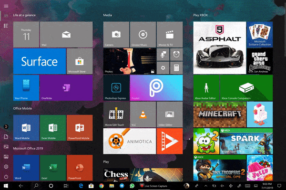Click the Power button in the sidebar
This screenshot has height=190, width=286.
pos(6,176)
